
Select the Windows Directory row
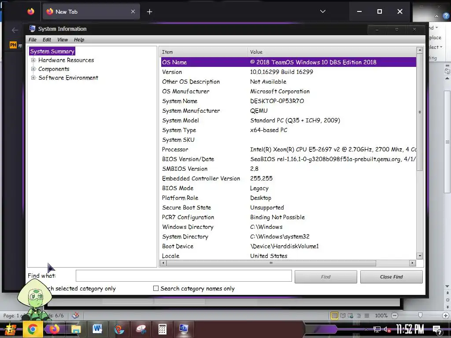(288, 227)
